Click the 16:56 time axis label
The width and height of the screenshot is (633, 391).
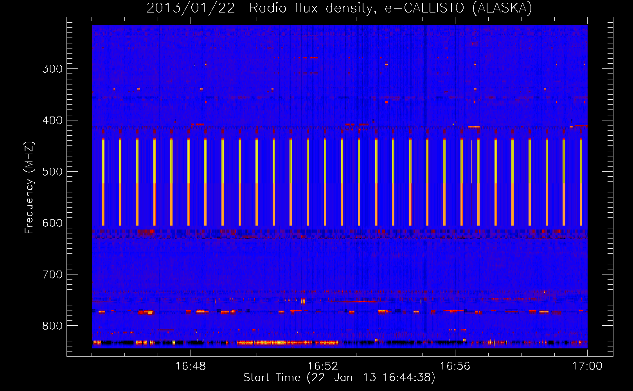click(455, 366)
